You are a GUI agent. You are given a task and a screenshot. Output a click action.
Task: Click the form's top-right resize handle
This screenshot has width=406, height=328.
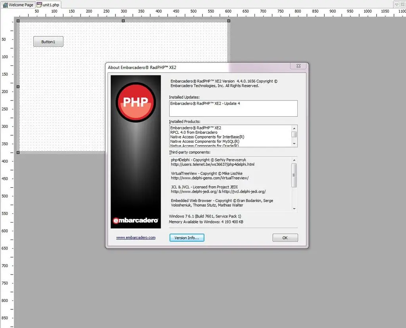[229, 21]
